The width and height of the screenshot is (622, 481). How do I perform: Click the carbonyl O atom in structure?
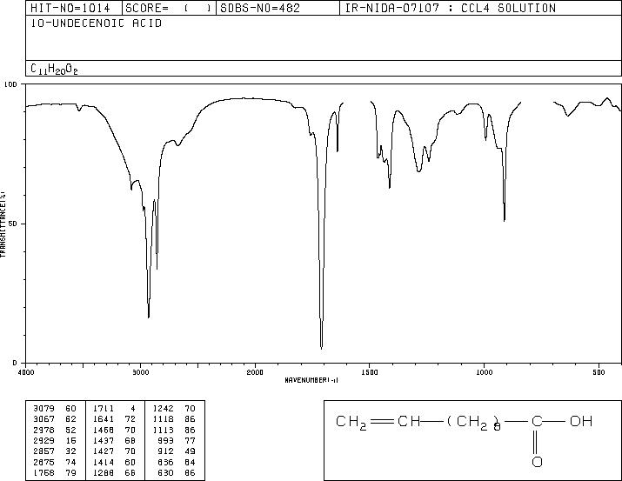[x=537, y=462]
